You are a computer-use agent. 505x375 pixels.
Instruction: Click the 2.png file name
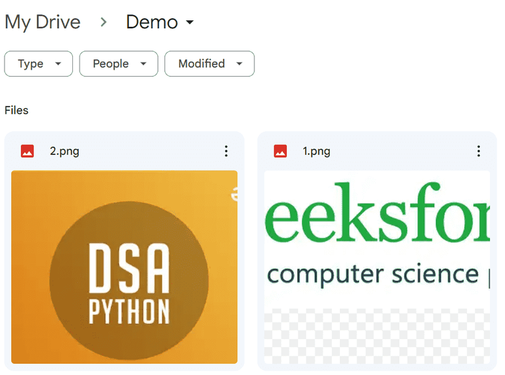point(64,151)
